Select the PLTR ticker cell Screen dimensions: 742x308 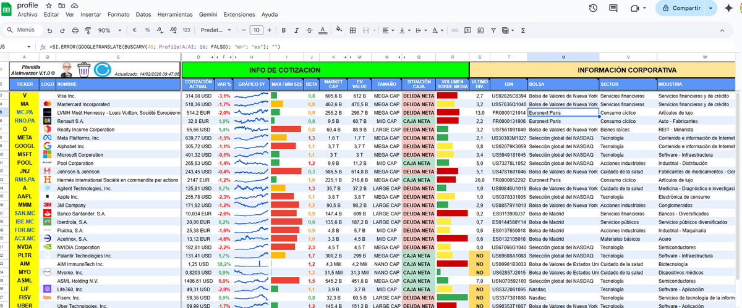25,255
